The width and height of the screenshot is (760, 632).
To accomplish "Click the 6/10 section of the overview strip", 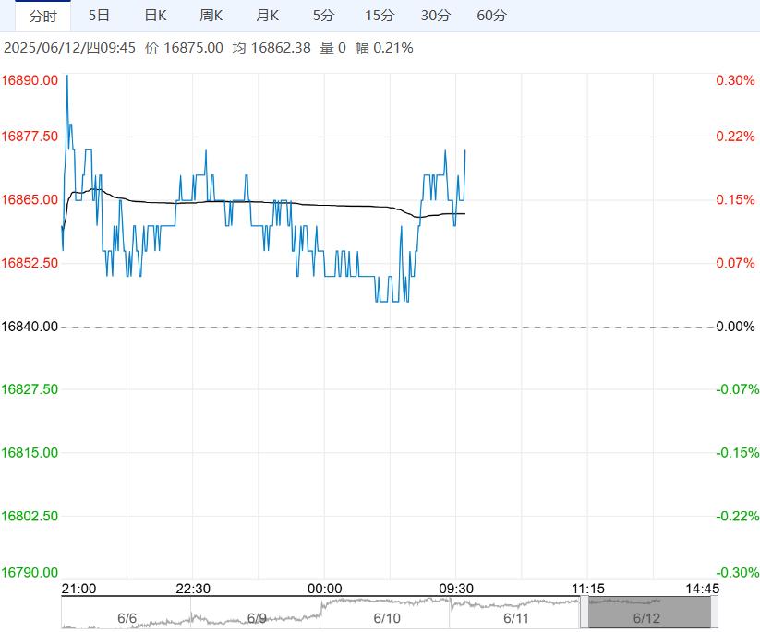I will pos(387,618).
